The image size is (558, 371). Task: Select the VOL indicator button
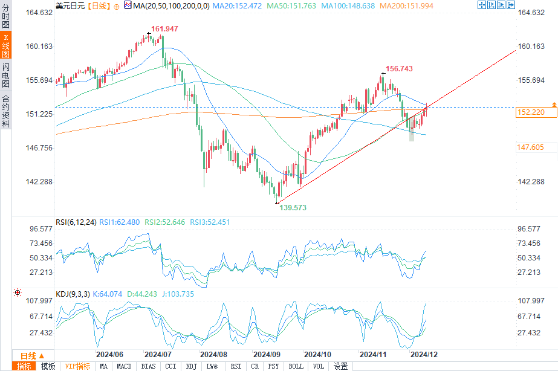[319, 366]
